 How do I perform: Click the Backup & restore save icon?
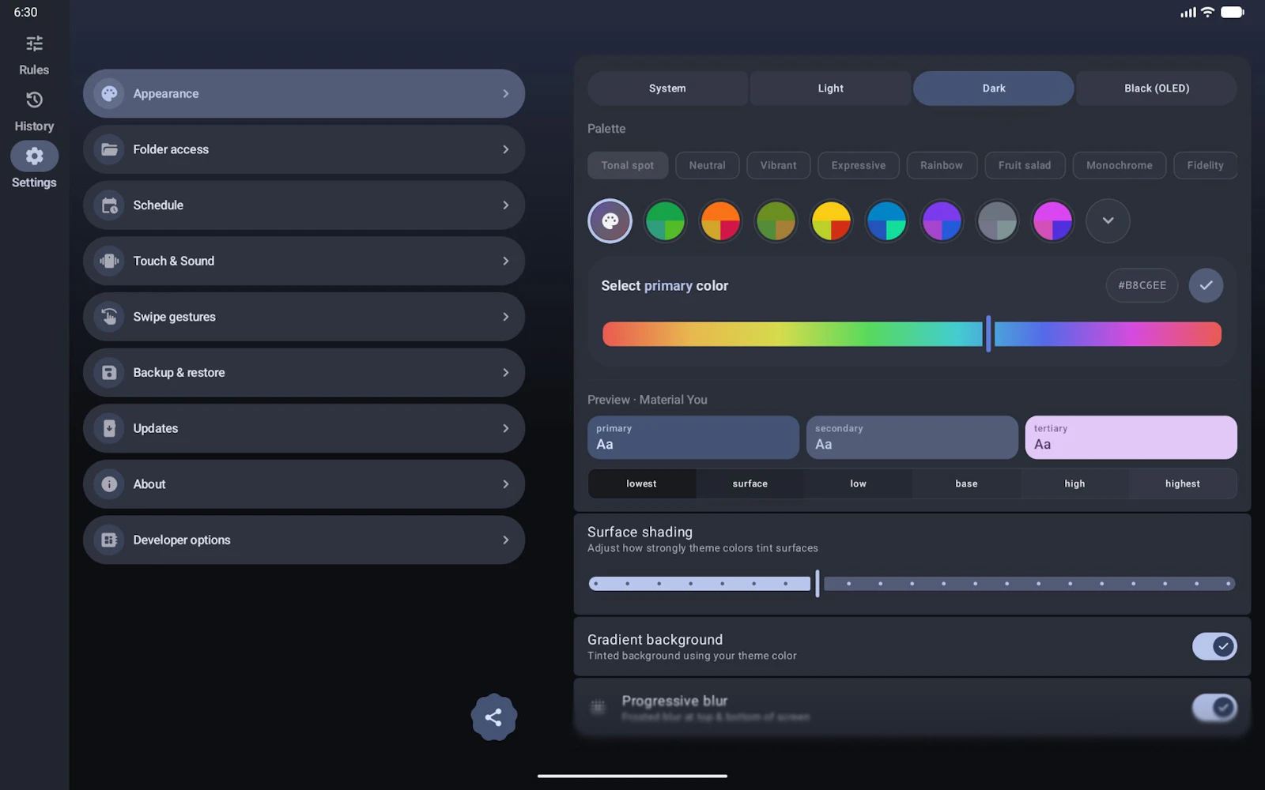[x=110, y=373]
